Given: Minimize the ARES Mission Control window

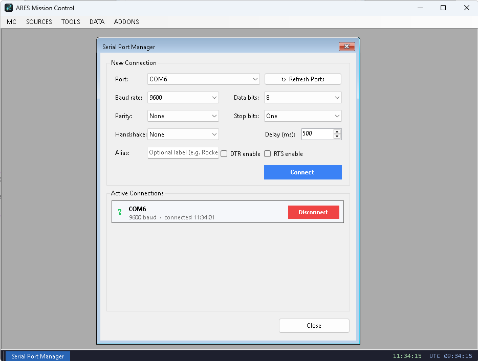Looking at the screenshot, I should coord(420,8).
